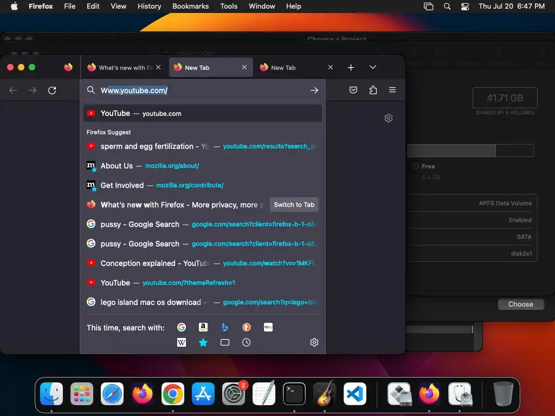Viewport: 555px width, 416px height.
Task: Open the lego island mac os download suggestion
Action: (203, 302)
